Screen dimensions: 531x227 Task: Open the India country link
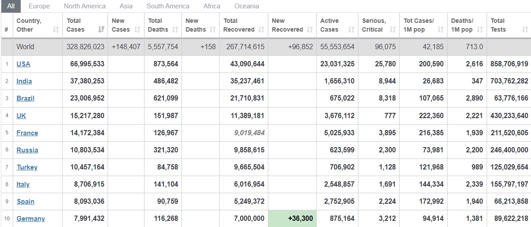coord(24,81)
